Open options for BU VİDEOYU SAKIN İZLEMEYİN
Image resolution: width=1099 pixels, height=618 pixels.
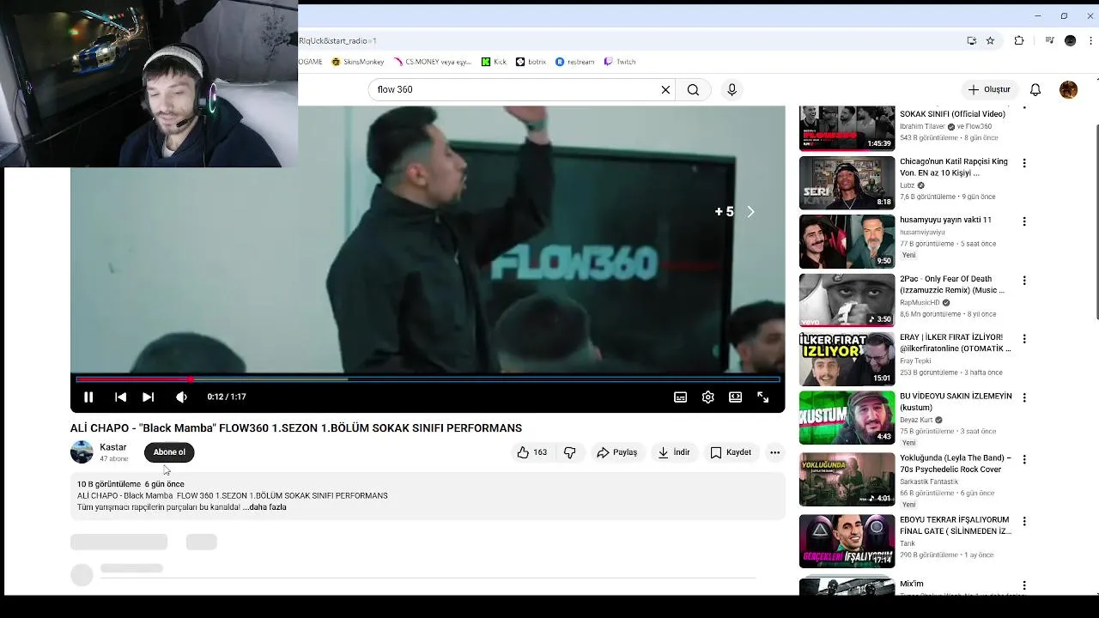pos(1023,398)
